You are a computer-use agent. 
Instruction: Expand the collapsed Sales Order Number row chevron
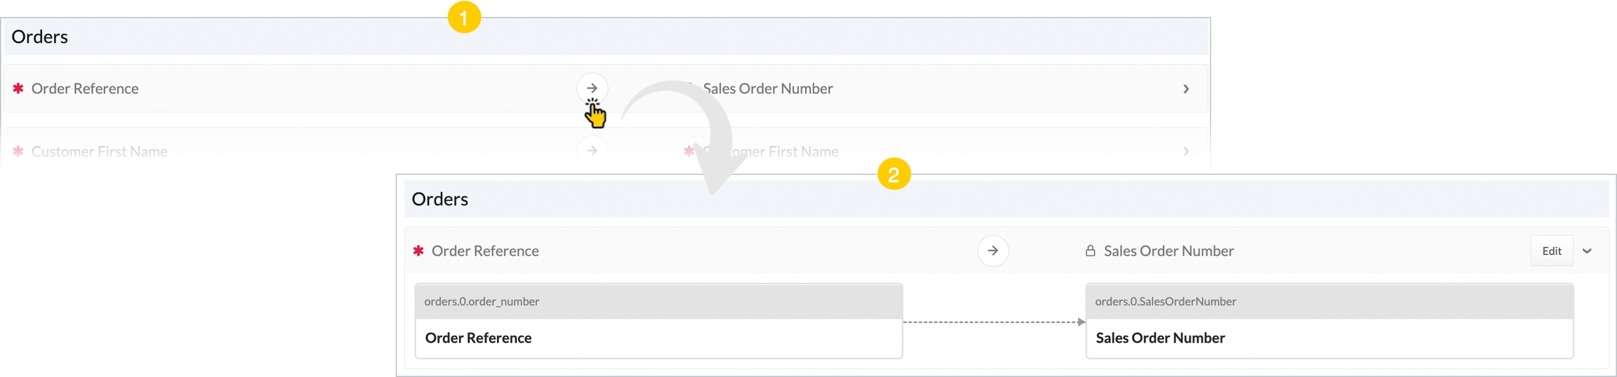pos(1185,89)
